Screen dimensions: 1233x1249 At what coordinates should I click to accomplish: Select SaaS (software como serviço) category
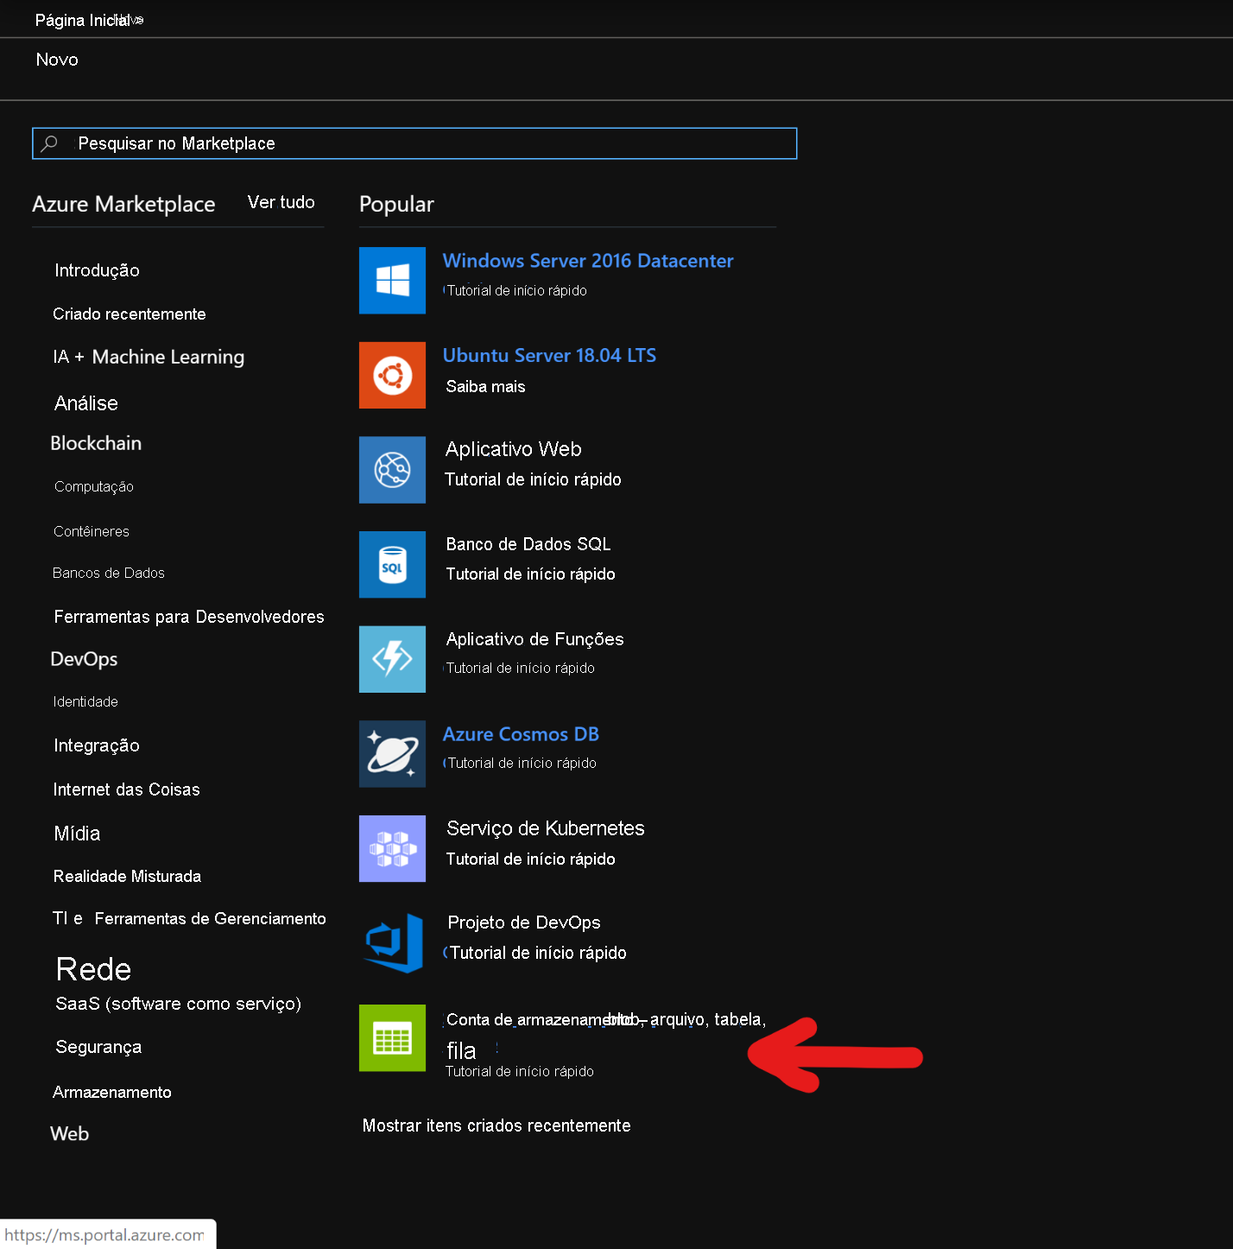(x=179, y=1004)
